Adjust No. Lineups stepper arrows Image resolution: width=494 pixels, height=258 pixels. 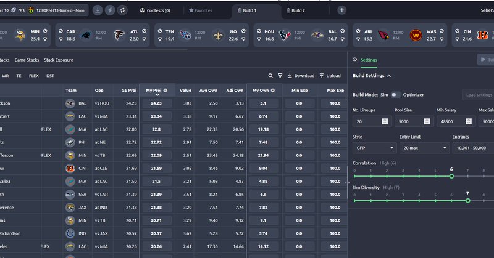[x=385, y=121]
